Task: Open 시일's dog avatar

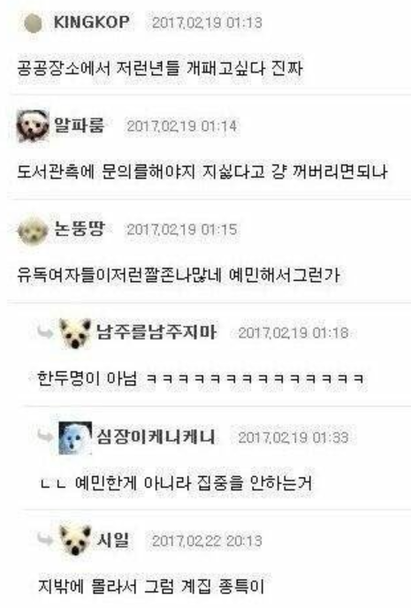Action: 75,540
